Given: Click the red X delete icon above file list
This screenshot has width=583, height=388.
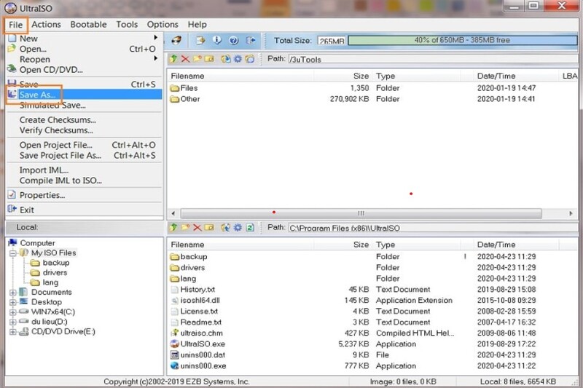Looking at the screenshot, I should (x=185, y=59).
